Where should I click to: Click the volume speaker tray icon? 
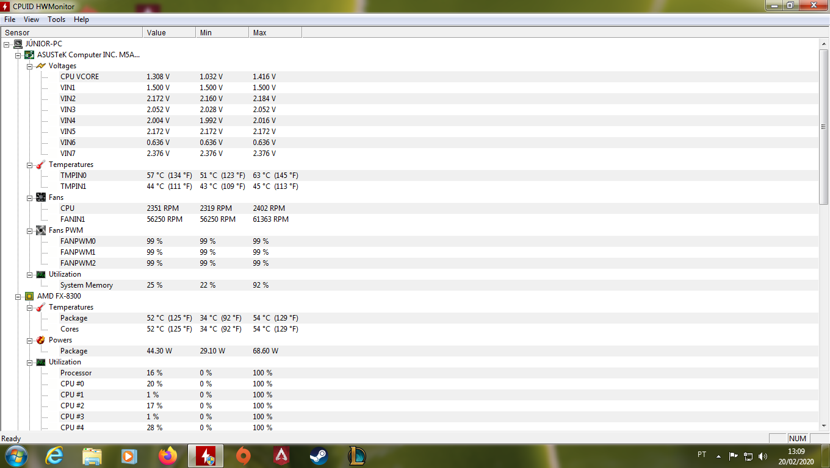pos(762,456)
